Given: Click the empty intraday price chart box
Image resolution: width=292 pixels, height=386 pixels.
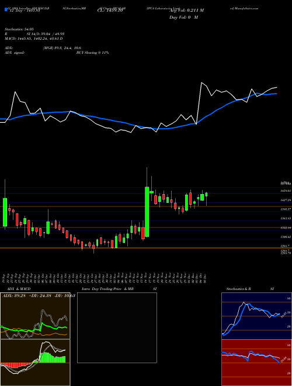Looking at the screenshot, I should pos(117,328).
